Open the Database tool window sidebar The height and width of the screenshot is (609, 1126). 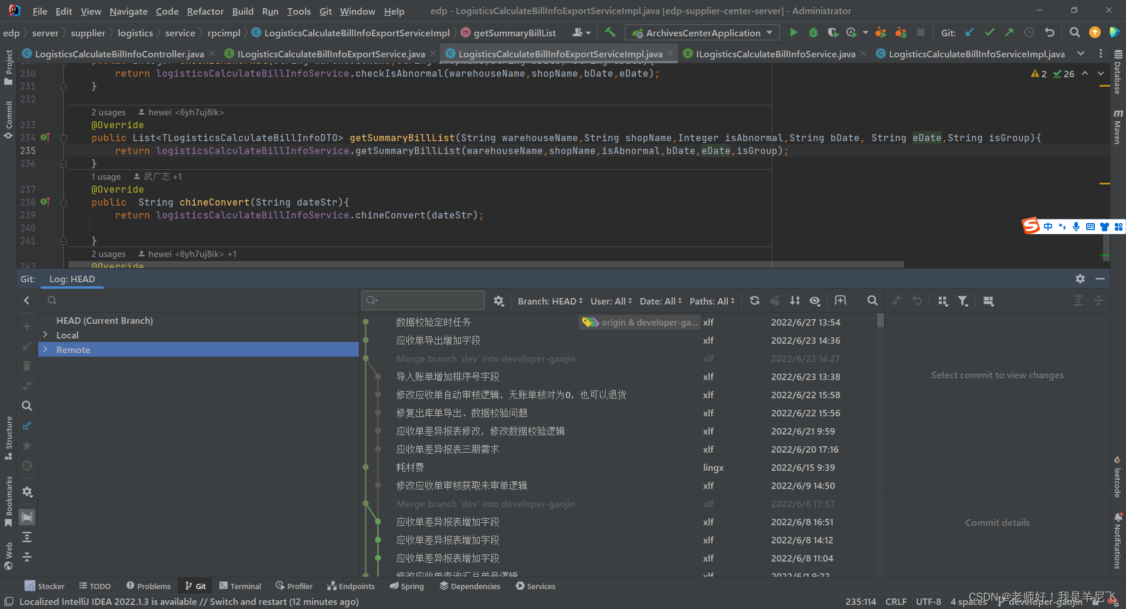(1118, 73)
